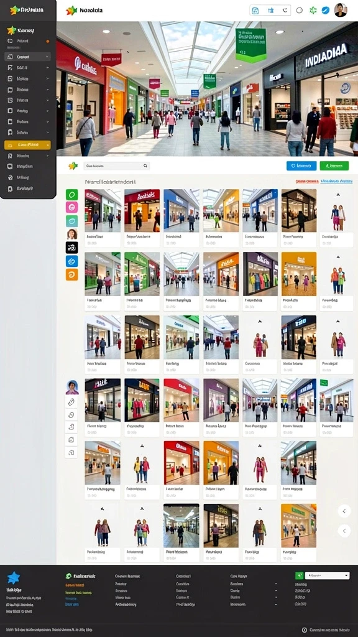Open the red storefront thumbnail in the first grid row
The image size is (358, 637).
[142, 210]
